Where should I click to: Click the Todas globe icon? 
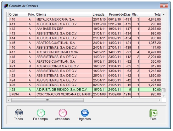coord(19,113)
